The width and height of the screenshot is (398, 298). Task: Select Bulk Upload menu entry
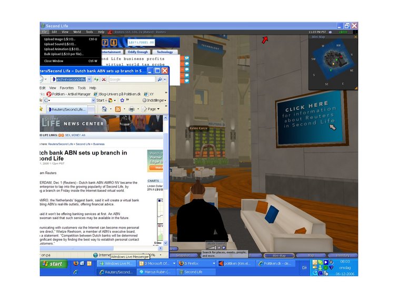point(71,54)
